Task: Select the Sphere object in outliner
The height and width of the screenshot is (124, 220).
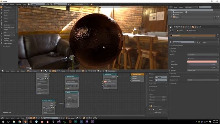Action: click(177, 17)
